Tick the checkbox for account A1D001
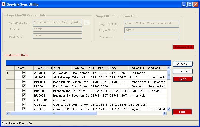 point(24,73)
